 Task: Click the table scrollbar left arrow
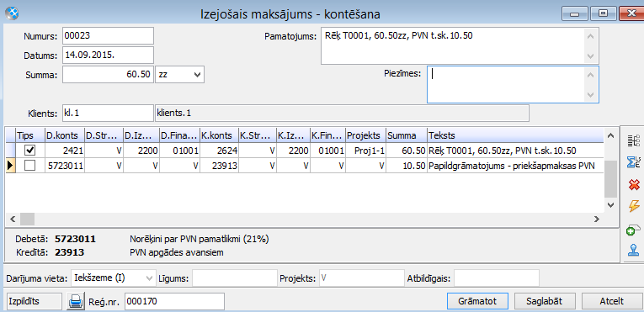pos(12,219)
